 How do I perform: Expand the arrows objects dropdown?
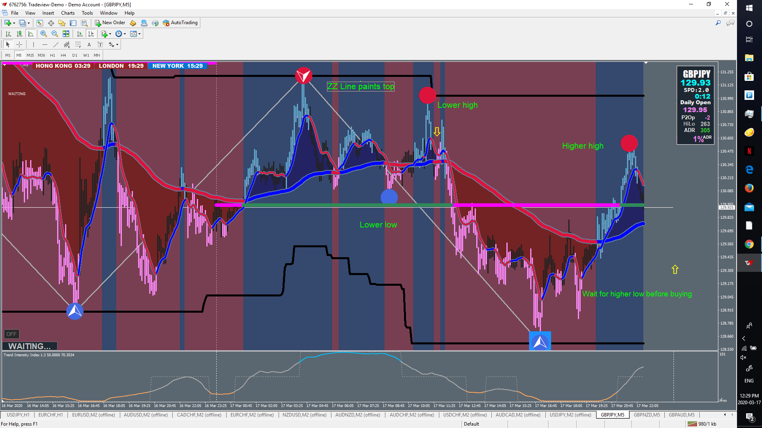(117, 44)
